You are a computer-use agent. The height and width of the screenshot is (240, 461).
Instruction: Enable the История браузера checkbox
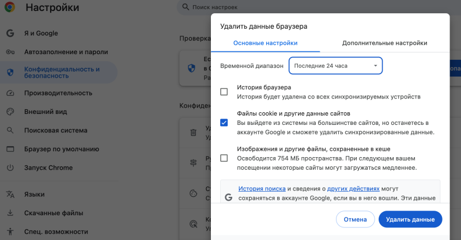coord(224,92)
